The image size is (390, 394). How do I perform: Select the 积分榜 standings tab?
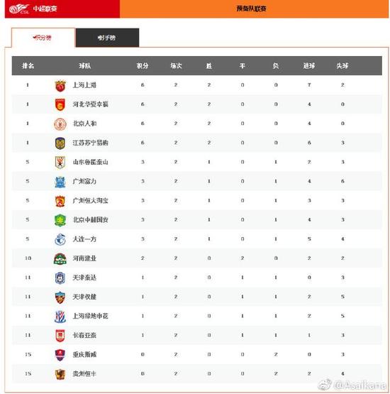tap(43, 38)
